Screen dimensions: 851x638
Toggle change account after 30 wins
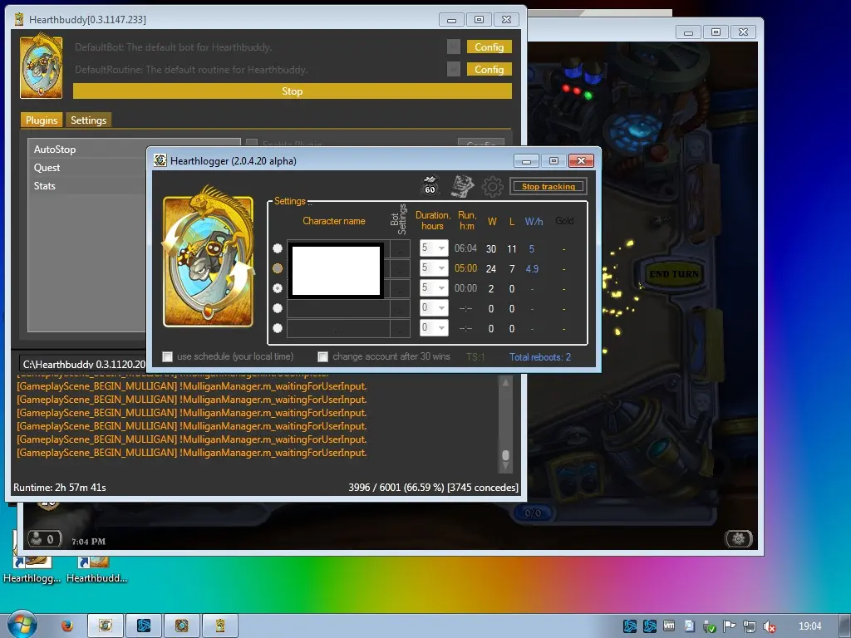point(323,356)
